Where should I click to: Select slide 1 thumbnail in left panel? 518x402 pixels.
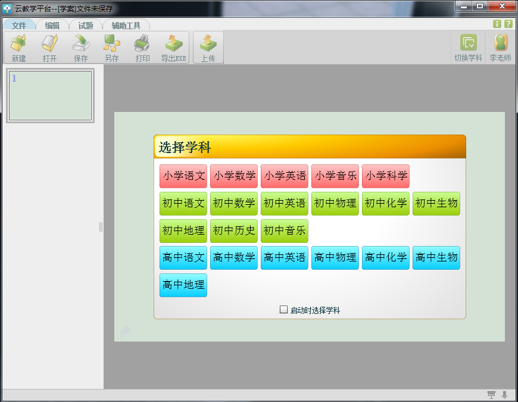(x=50, y=95)
